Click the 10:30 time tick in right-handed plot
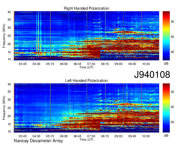The height and width of the screenshot is (144, 177). [146, 64]
